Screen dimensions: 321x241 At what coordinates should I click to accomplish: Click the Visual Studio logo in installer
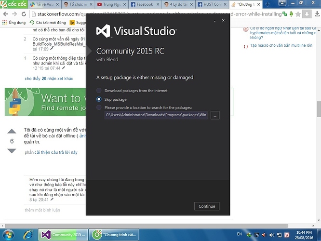pyautogui.click(x=136, y=31)
